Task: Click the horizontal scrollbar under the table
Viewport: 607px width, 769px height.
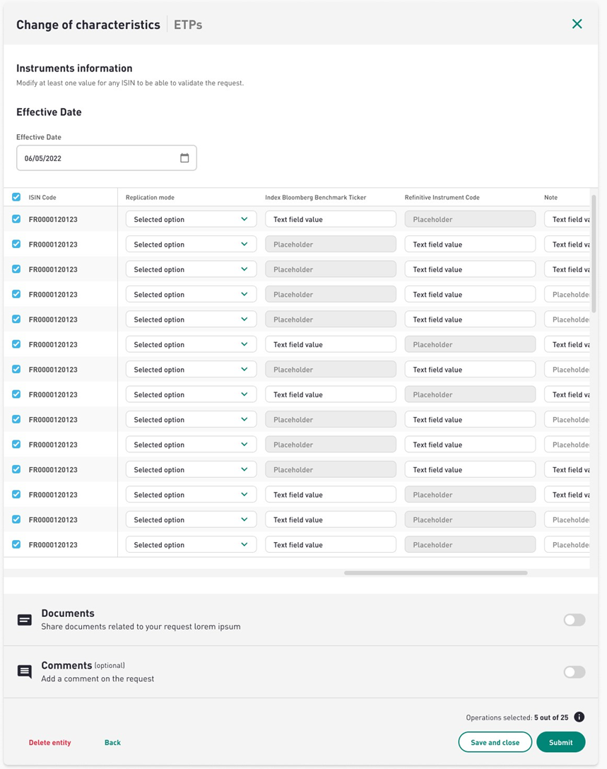Action: point(435,573)
